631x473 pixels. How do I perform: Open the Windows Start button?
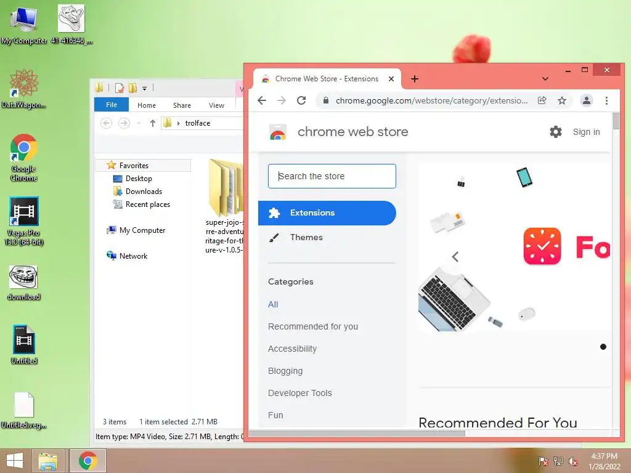pos(15,461)
